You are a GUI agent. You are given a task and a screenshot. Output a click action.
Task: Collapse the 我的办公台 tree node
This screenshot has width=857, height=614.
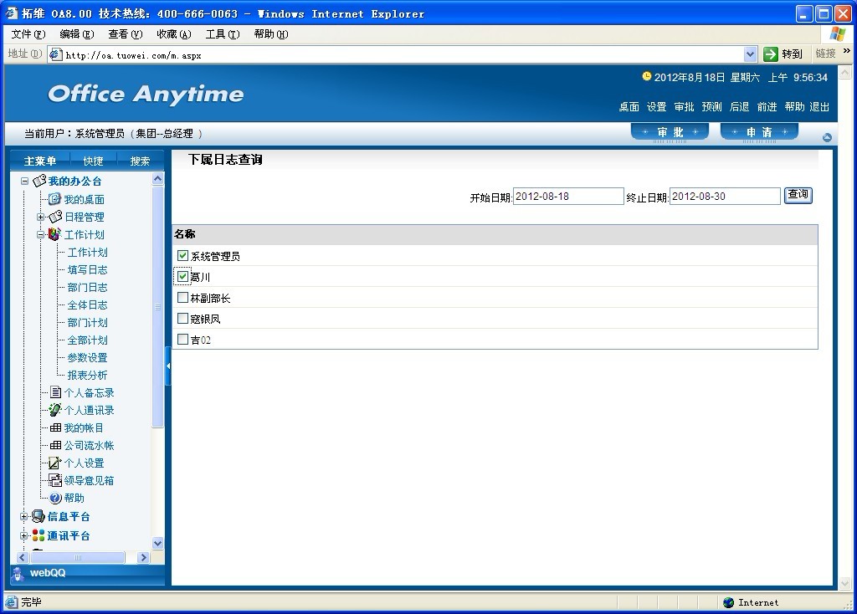click(25, 182)
